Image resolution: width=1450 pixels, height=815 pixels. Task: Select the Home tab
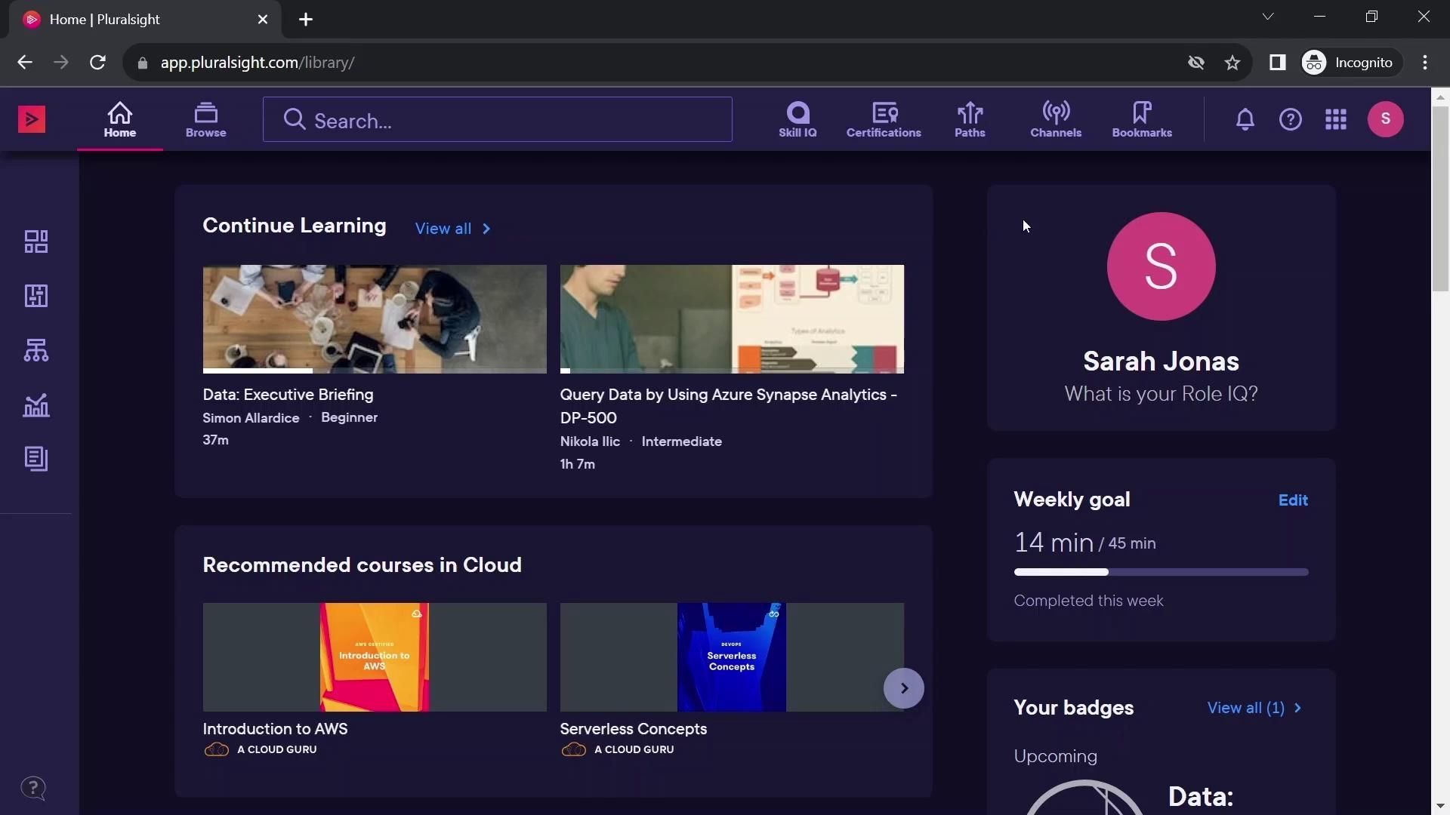120,119
